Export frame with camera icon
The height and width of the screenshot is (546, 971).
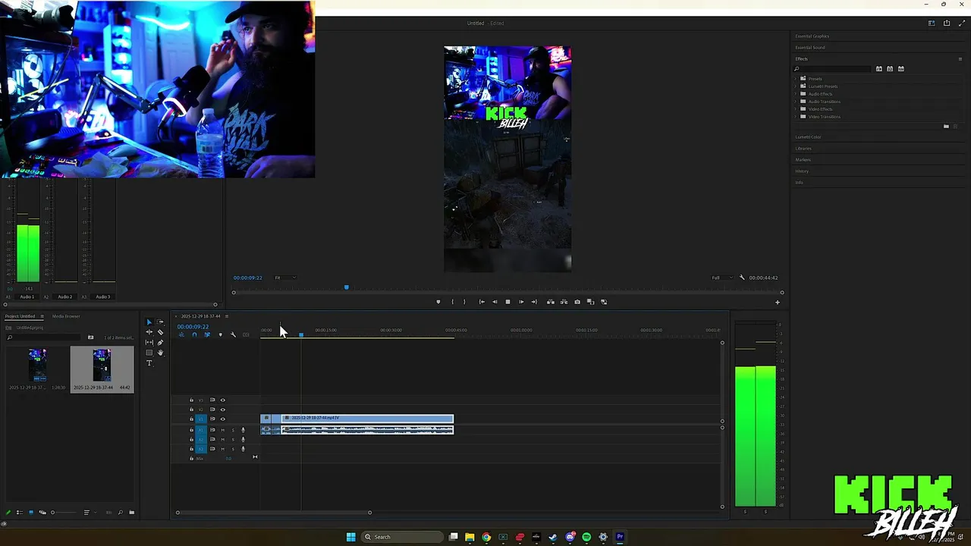tap(577, 302)
